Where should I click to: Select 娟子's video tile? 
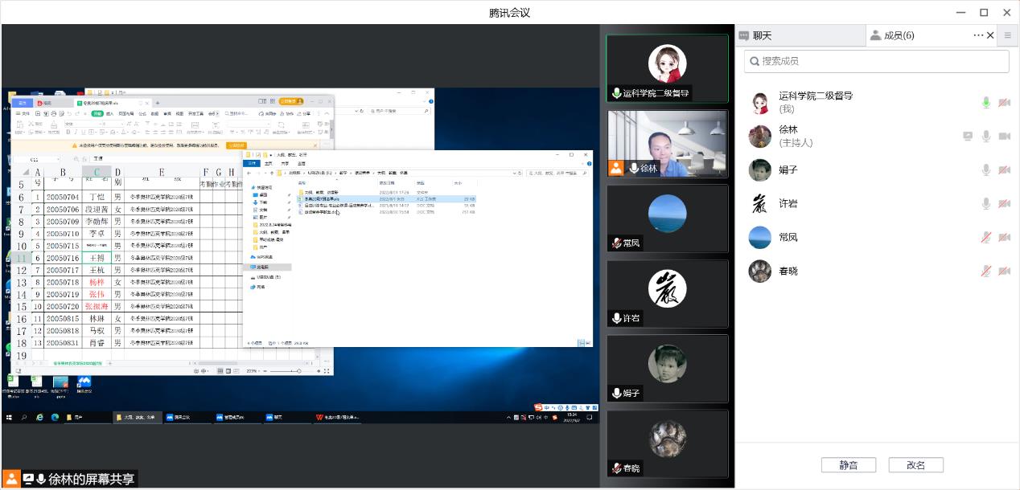[x=667, y=368]
